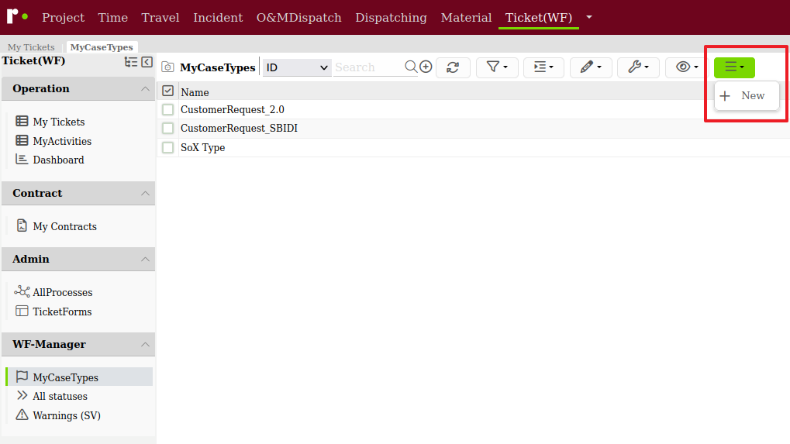Check the CustomerRequest_SBIDI row checkbox
Image resolution: width=790 pixels, height=444 pixels.
[167, 129]
